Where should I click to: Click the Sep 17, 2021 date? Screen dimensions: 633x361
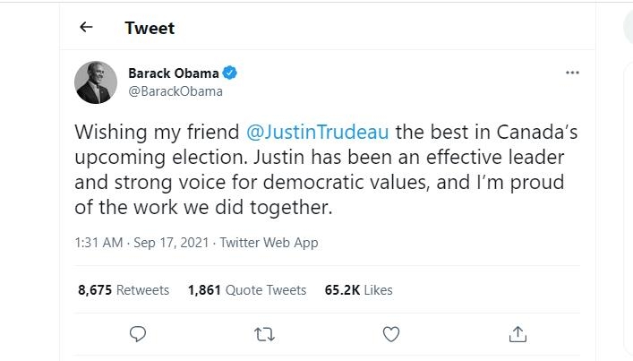(x=171, y=242)
